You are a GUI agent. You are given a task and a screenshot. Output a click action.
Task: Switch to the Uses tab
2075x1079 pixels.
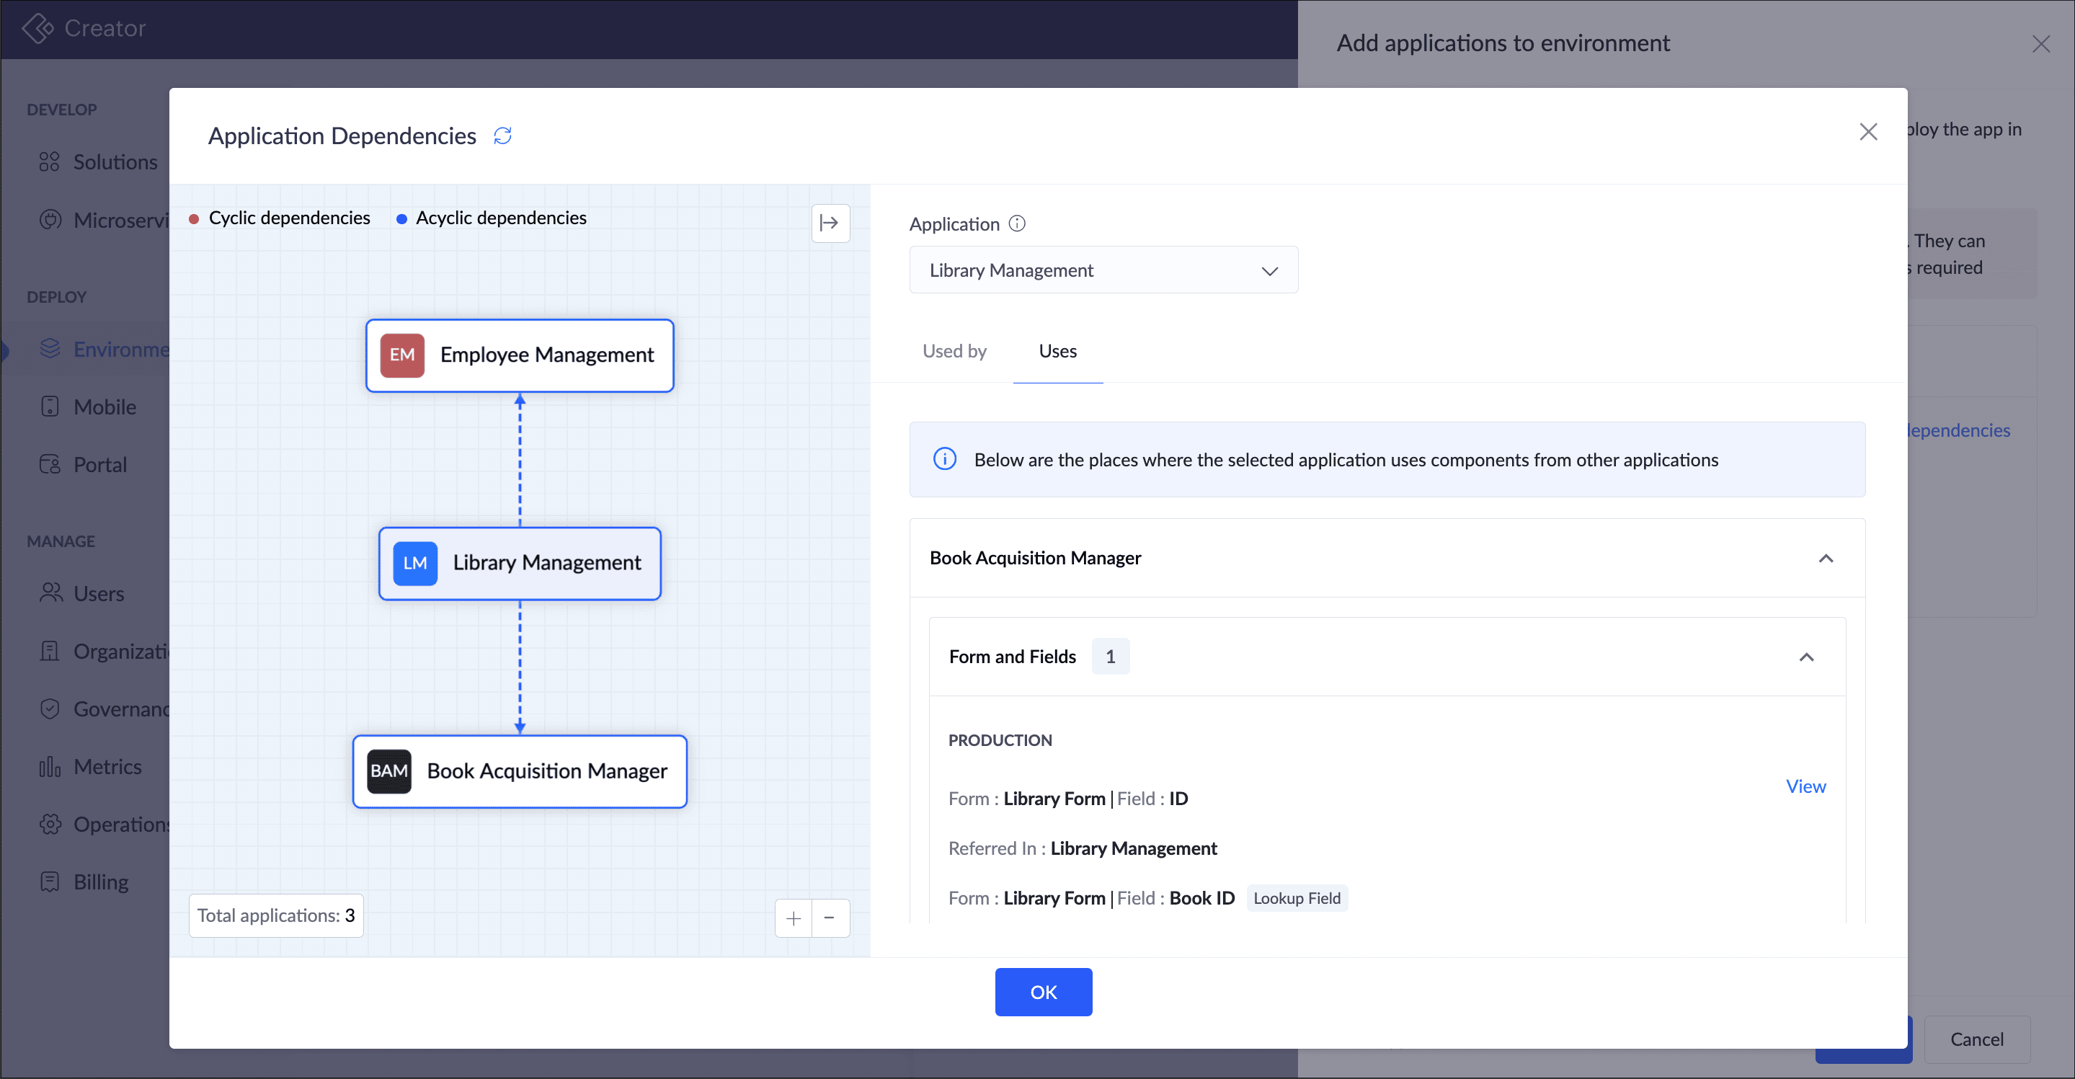click(1057, 351)
